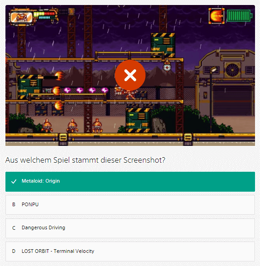Click the white checkmark icon beside Metaloid: Origin

14,181
